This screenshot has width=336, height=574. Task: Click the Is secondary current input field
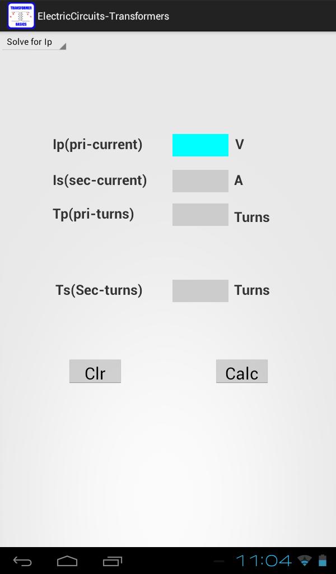pos(200,180)
